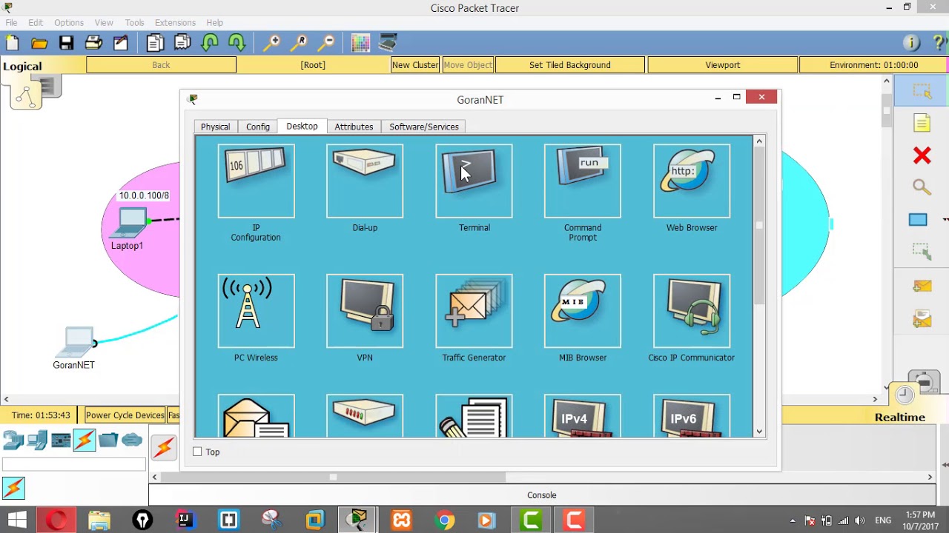This screenshot has width=949, height=533.
Task: Open the Attributes tab
Action: 354,127
